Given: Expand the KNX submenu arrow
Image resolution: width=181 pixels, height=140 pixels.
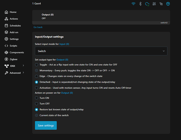Looking at the screenshot, I should tap(23, 66).
